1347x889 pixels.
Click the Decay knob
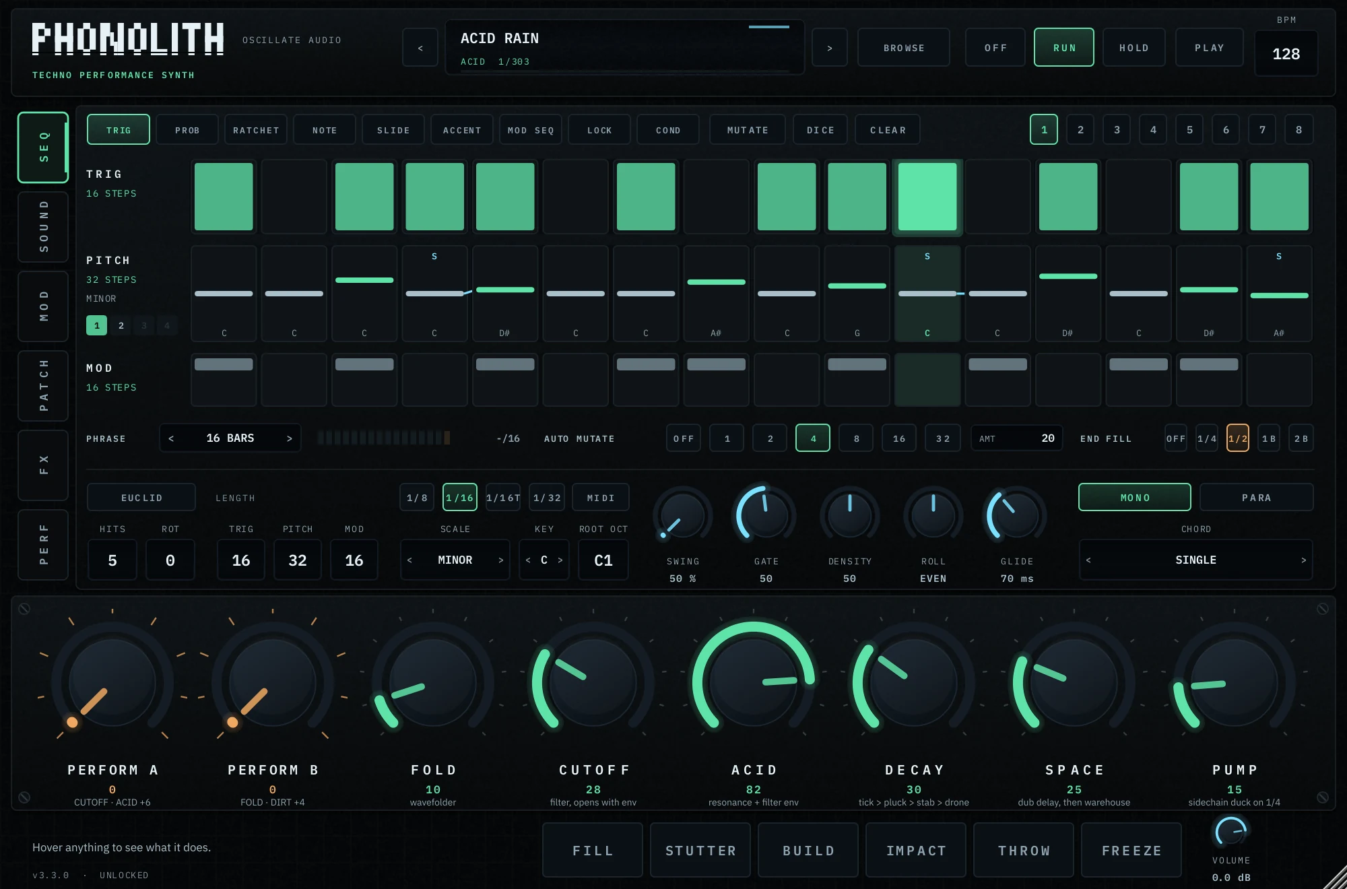pyautogui.click(x=914, y=682)
